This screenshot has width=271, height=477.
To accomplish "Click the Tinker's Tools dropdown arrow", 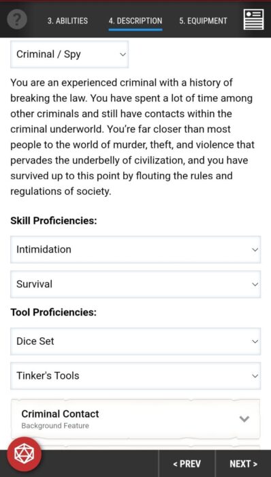I will click(255, 376).
